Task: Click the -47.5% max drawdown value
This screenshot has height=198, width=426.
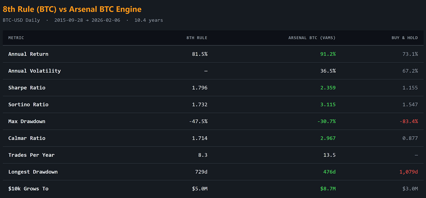Action: 198,121
